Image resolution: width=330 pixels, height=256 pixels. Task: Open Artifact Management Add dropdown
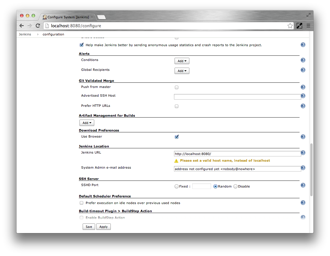coord(87,123)
